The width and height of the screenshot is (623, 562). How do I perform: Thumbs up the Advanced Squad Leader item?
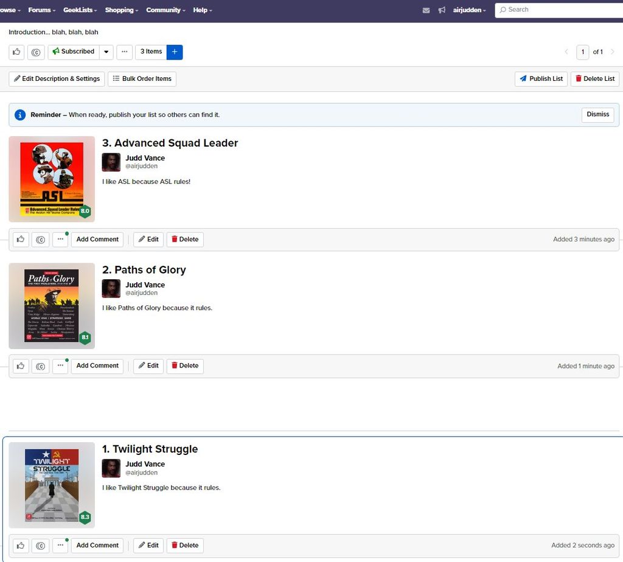21,240
